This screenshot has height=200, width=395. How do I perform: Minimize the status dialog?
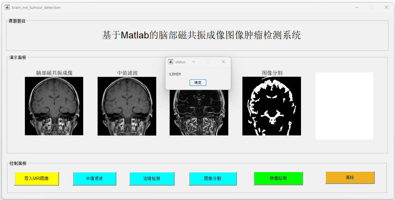tap(194, 62)
